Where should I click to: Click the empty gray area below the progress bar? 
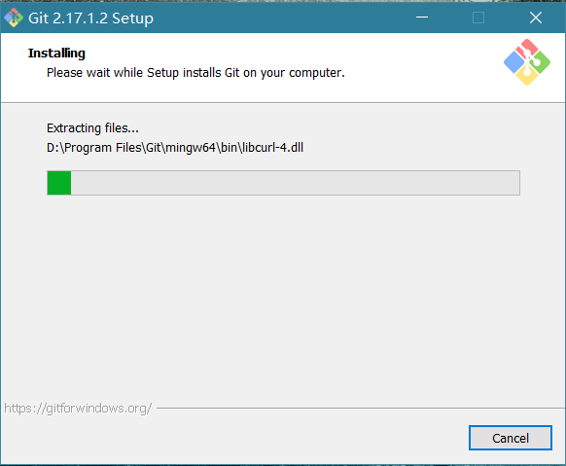click(283, 296)
